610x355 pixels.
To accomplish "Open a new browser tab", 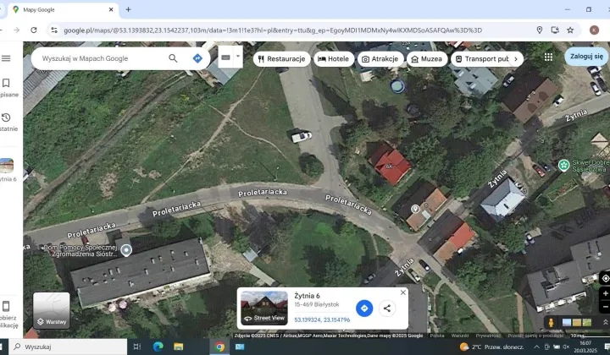I will 129,9.
